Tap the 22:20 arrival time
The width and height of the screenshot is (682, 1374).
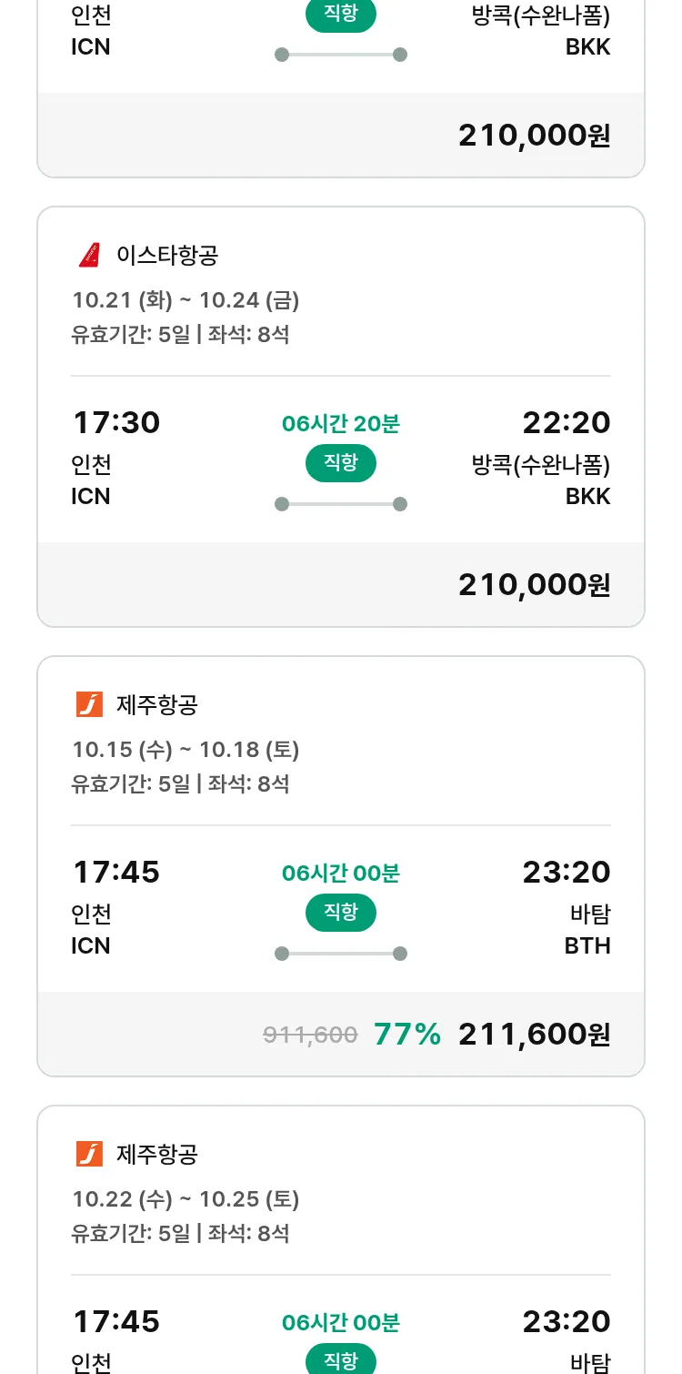[566, 423]
